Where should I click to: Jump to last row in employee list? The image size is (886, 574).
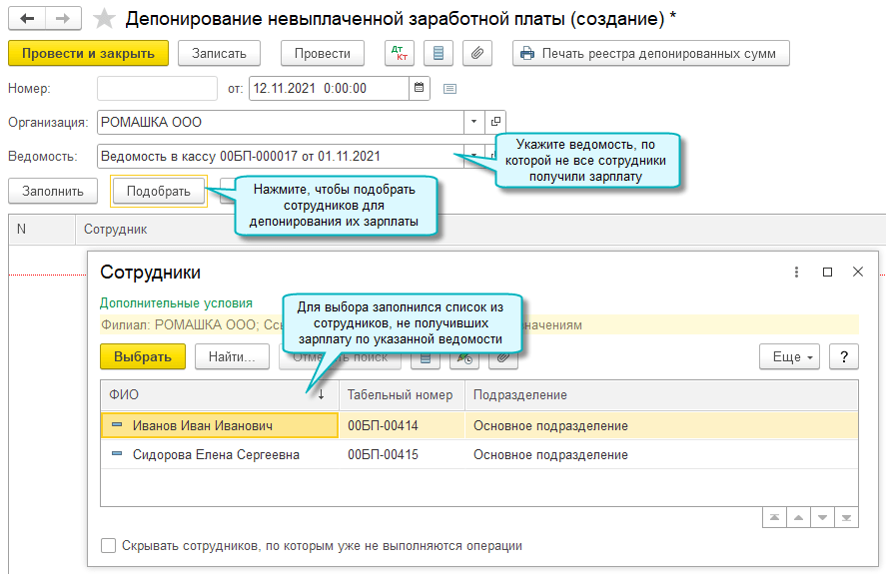pos(847,517)
